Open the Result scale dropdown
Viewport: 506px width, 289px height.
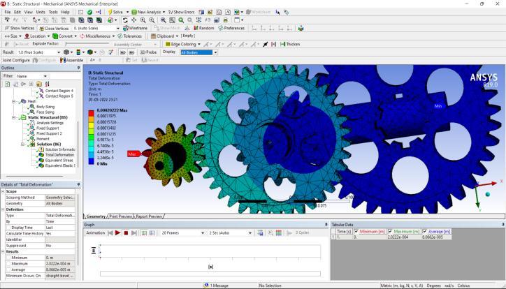pos(59,52)
